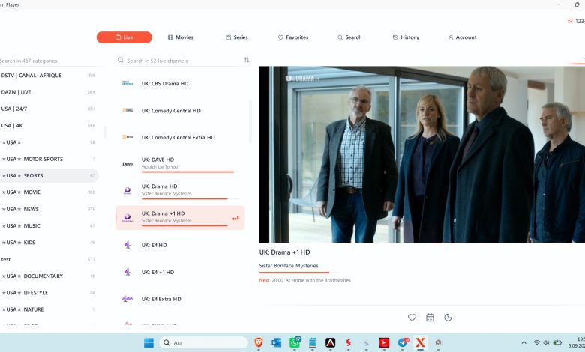The image size is (585, 352).
Task: Toggle dark mode with the moon icon
Action: coord(448,318)
